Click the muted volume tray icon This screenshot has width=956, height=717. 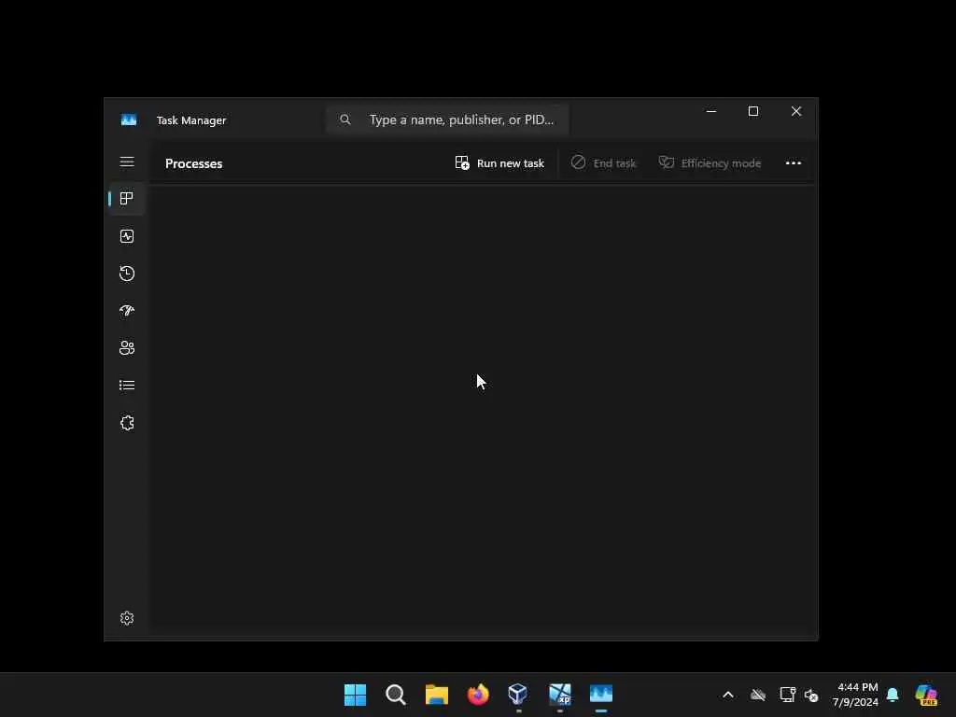[811, 695]
